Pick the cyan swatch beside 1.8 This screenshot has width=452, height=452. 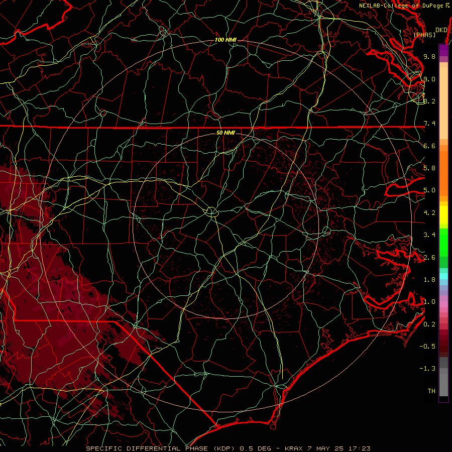point(443,276)
